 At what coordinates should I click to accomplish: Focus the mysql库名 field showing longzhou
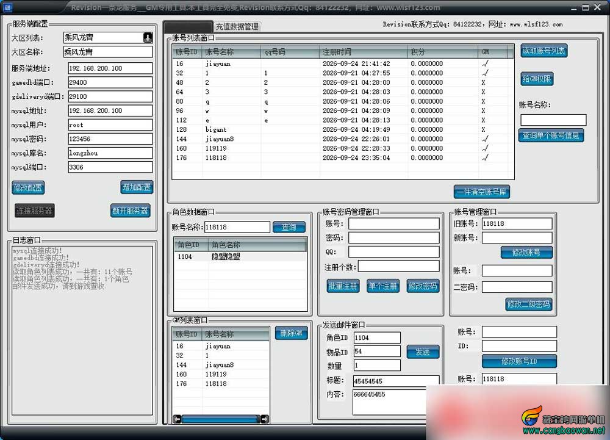pyautogui.click(x=110, y=153)
